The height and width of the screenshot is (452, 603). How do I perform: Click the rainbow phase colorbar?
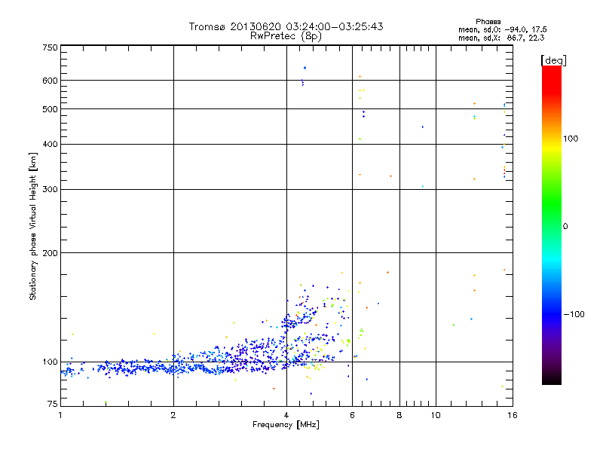[x=552, y=224]
